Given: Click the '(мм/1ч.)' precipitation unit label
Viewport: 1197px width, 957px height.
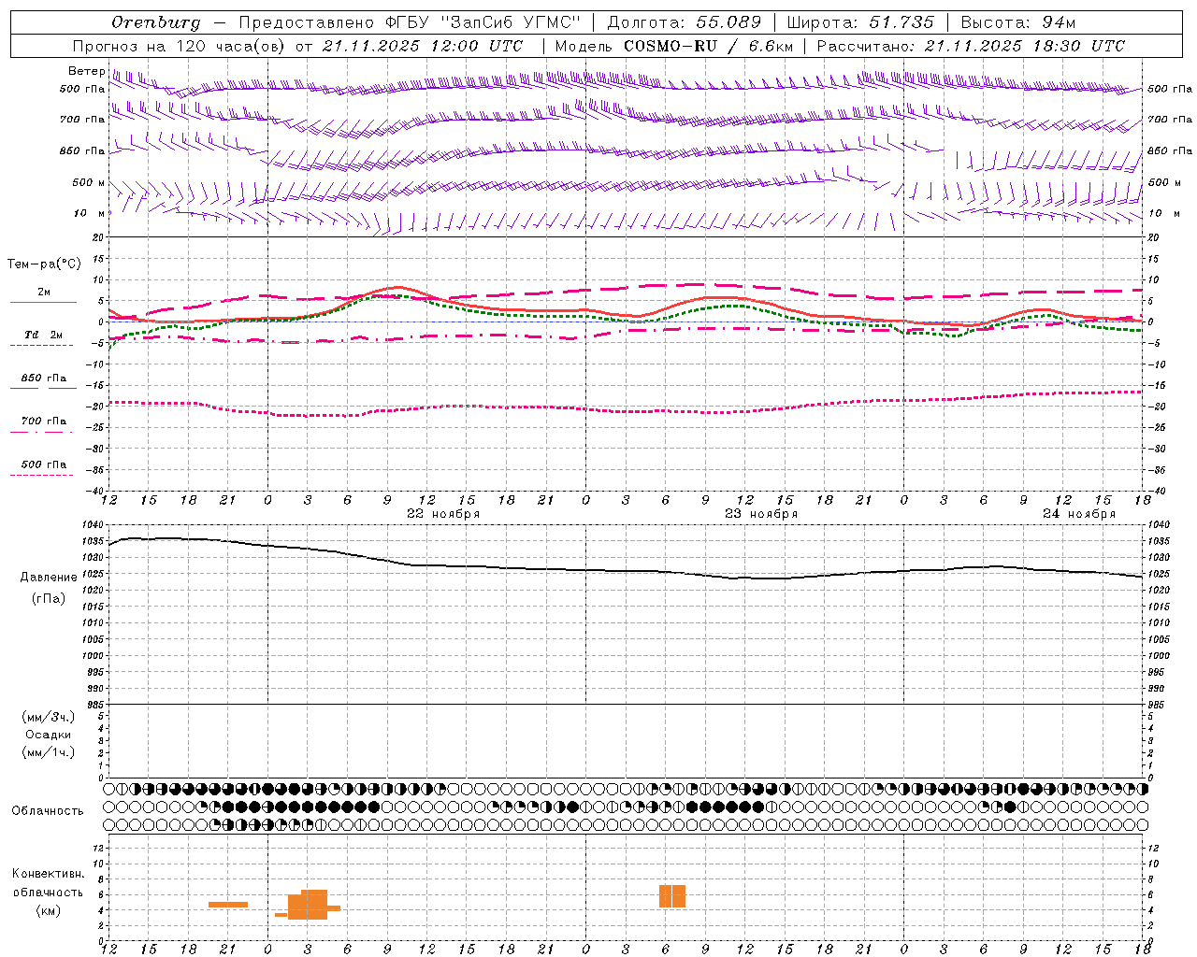Looking at the screenshot, I should [48, 752].
